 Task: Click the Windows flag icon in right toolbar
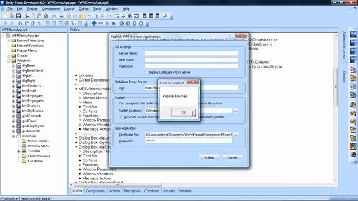pos(353,104)
